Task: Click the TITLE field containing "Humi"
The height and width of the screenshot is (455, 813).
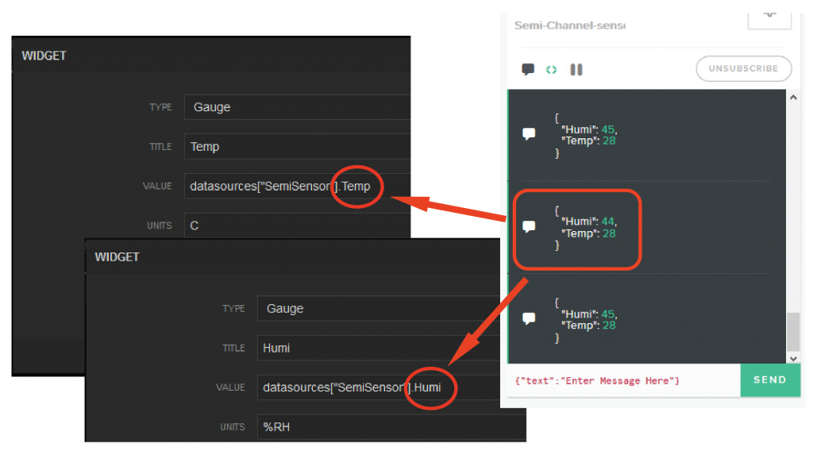Action: (389, 348)
